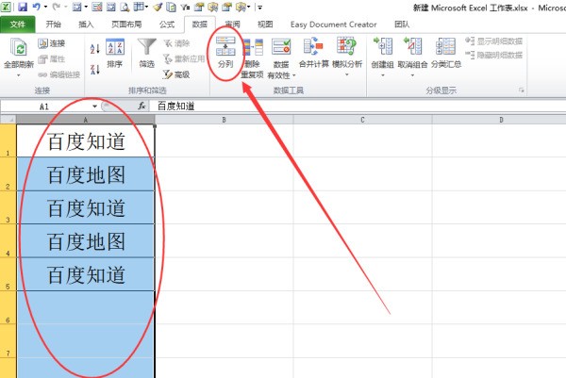566x378 pixels.
Task: Toggle the 筛选 filter funnel button
Action: [x=147, y=54]
